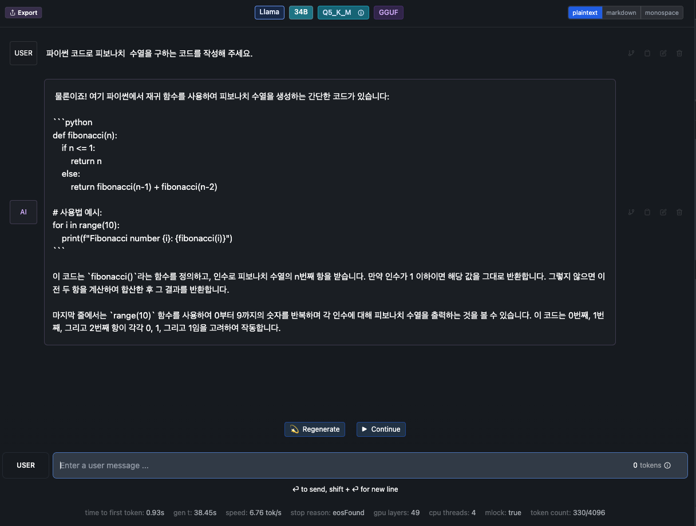696x526 pixels.
Task: Click the 'gpu layers: 49' stat
Action: coord(397,513)
